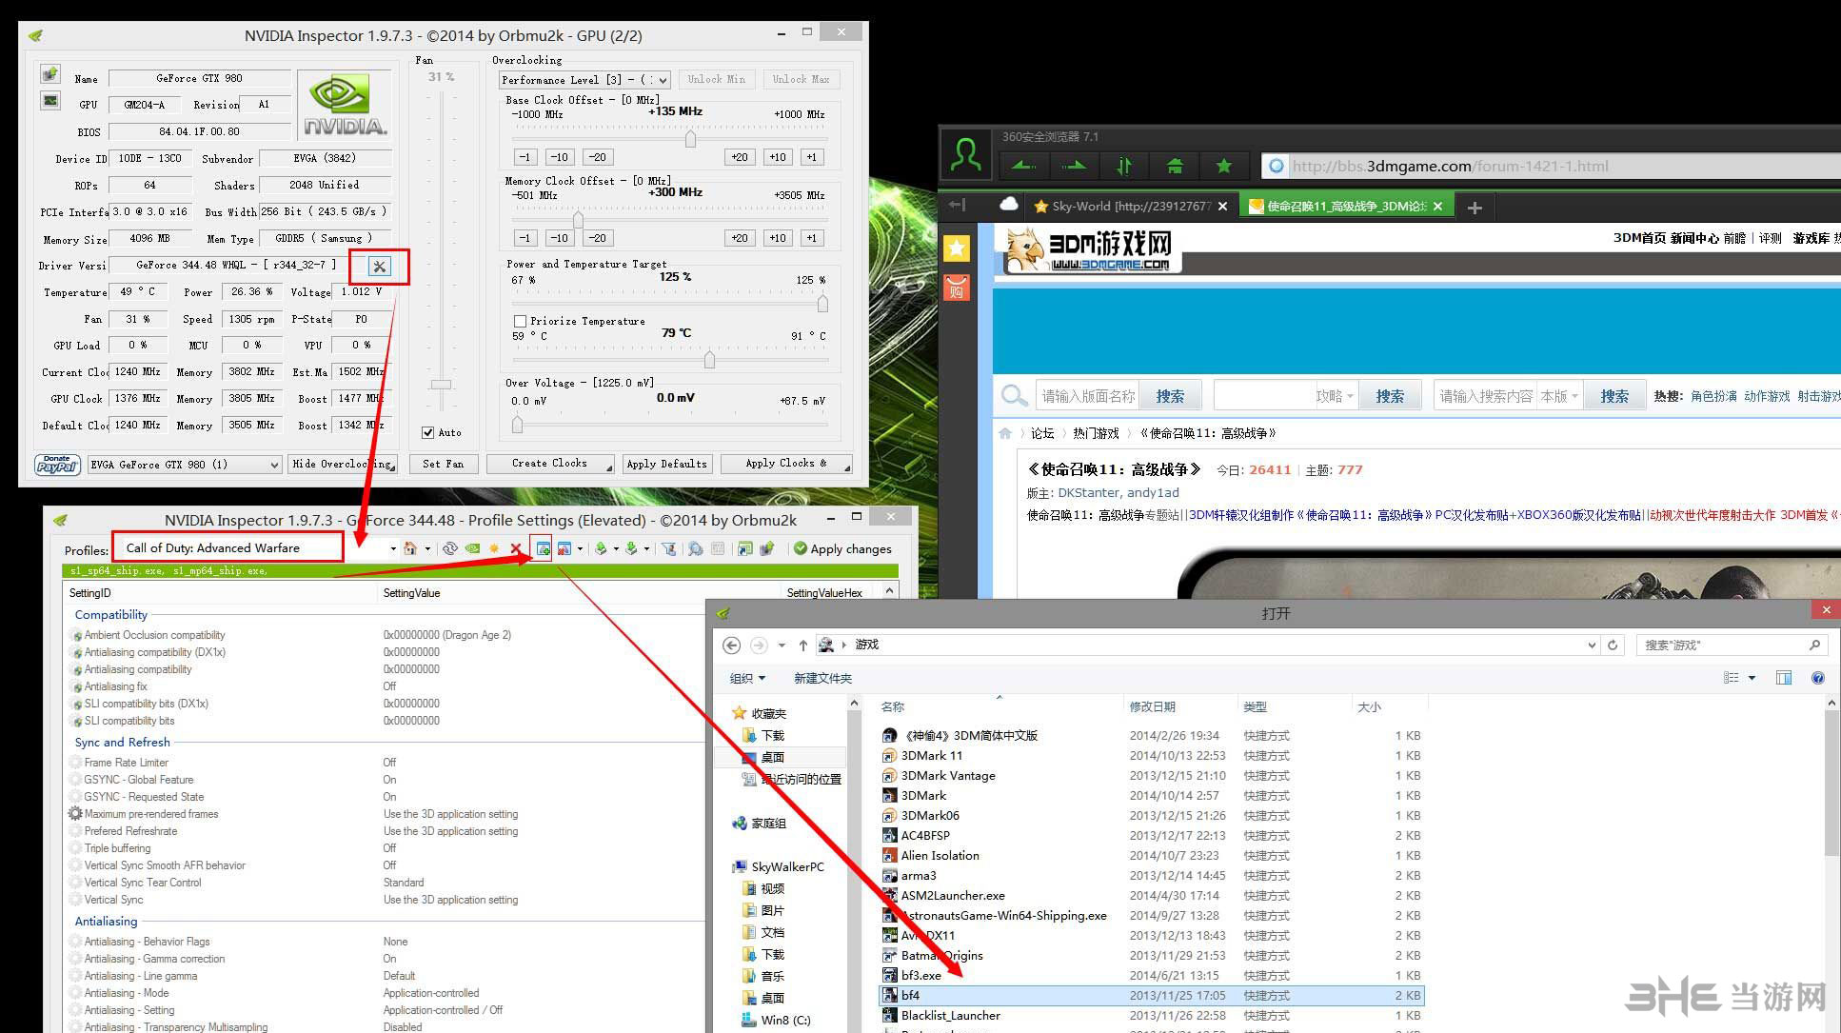The width and height of the screenshot is (1841, 1033).
Task: Click the Hide Overclocking button
Action: click(344, 464)
